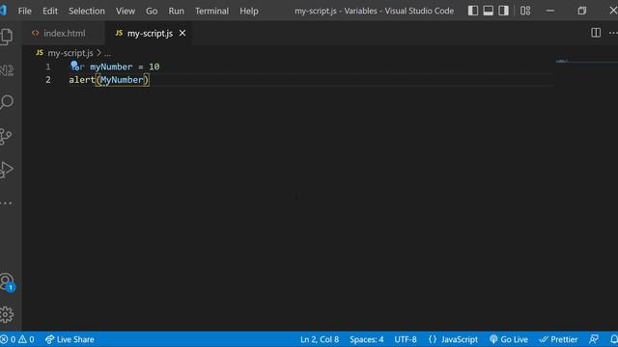Image resolution: width=618 pixels, height=347 pixels.
Task: Change indentation via Spaces: 4
Action: pyautogui.click(x=366, y=339)
